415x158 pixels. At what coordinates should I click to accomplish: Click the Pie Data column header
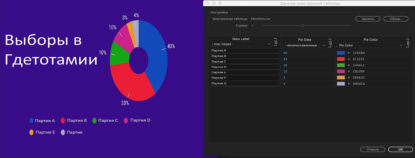click(304, 39)
